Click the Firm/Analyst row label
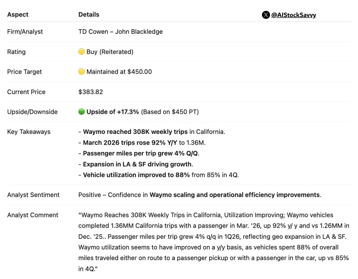This screenshot has width=358, height=279. pos(25,32)
